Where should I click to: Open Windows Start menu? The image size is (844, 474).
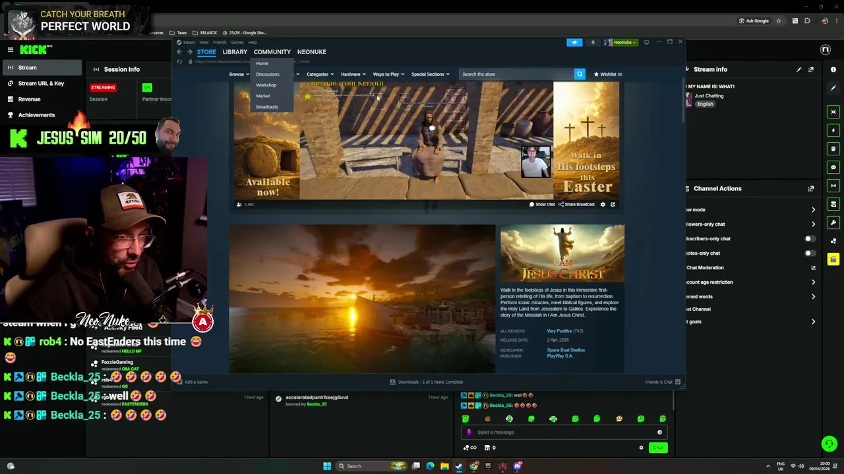coord(326,466)
